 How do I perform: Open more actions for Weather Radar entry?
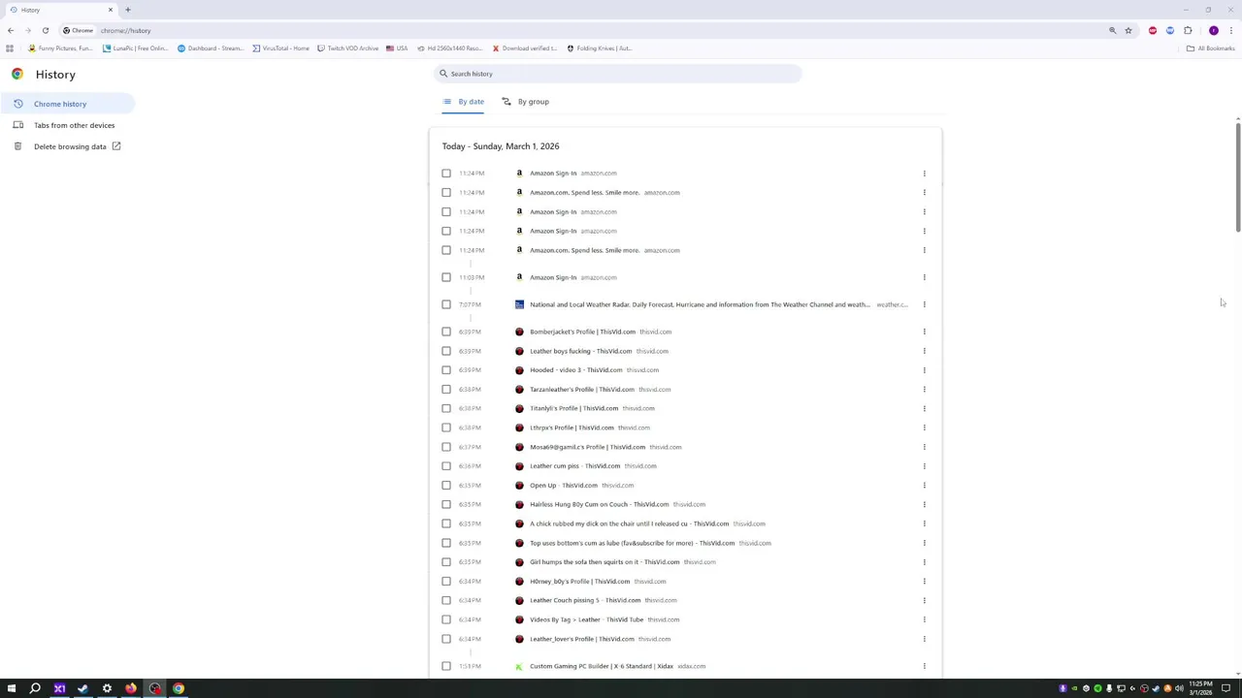(x=924, y=304)
